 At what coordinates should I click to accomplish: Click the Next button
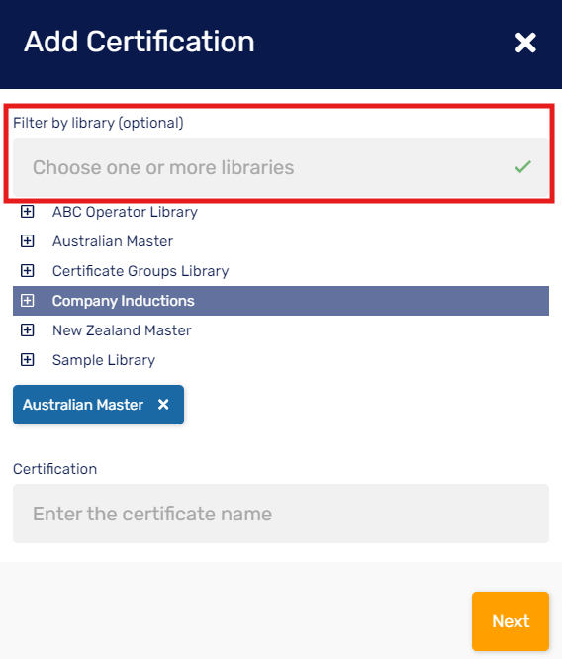pyautogui.click(x=511, y=621)
